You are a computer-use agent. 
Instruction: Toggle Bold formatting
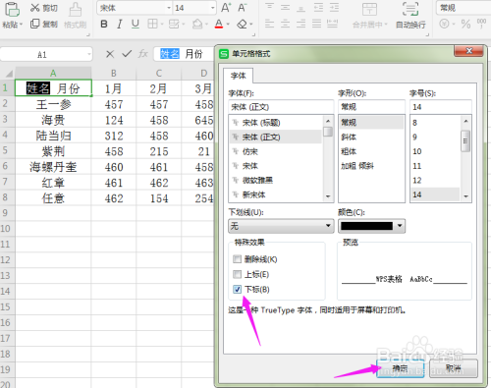[x=104, y=24]
